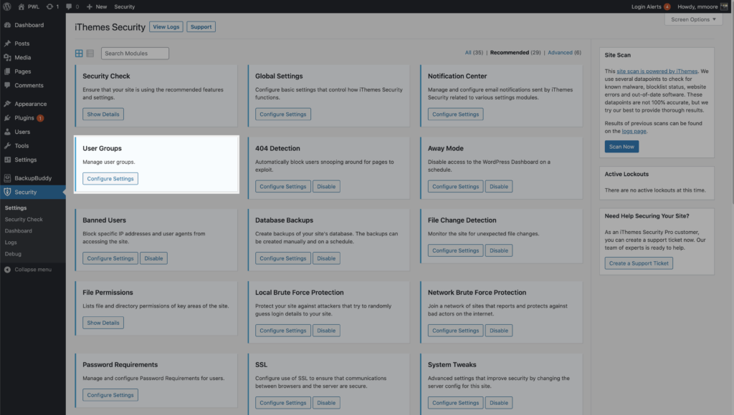This screenshot has width=734, height=415.
Task: Disable the Database Backups module
Action: click(326, 258)
